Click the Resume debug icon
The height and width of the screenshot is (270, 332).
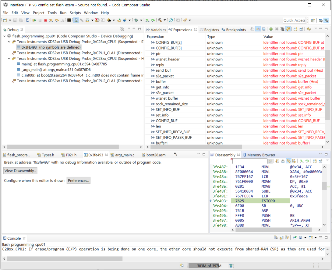pos(34,20)
